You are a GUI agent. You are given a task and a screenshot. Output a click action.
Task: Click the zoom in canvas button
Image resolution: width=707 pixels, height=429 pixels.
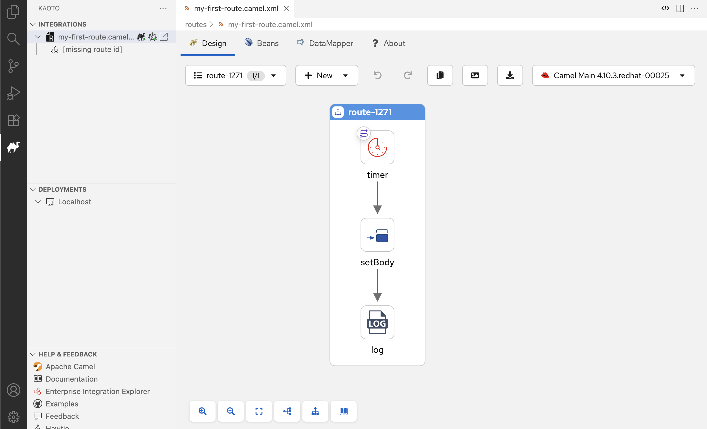click(202, 411)
